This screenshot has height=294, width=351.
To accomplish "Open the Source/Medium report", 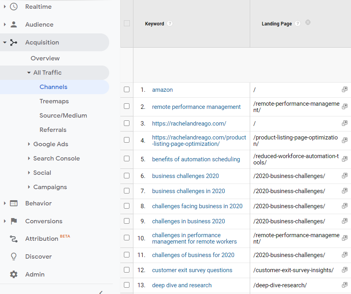I will click(64, 116).
